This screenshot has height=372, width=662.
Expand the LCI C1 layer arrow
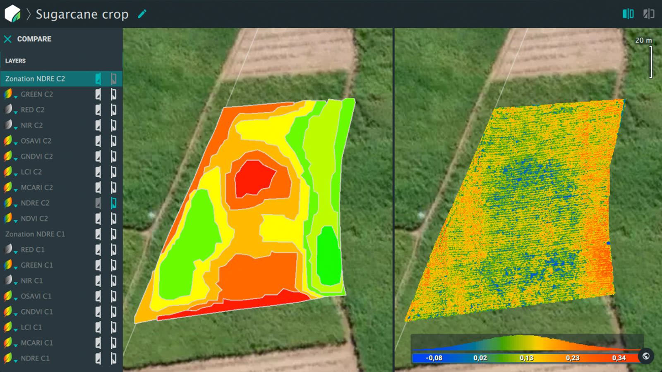coord(16,329)
